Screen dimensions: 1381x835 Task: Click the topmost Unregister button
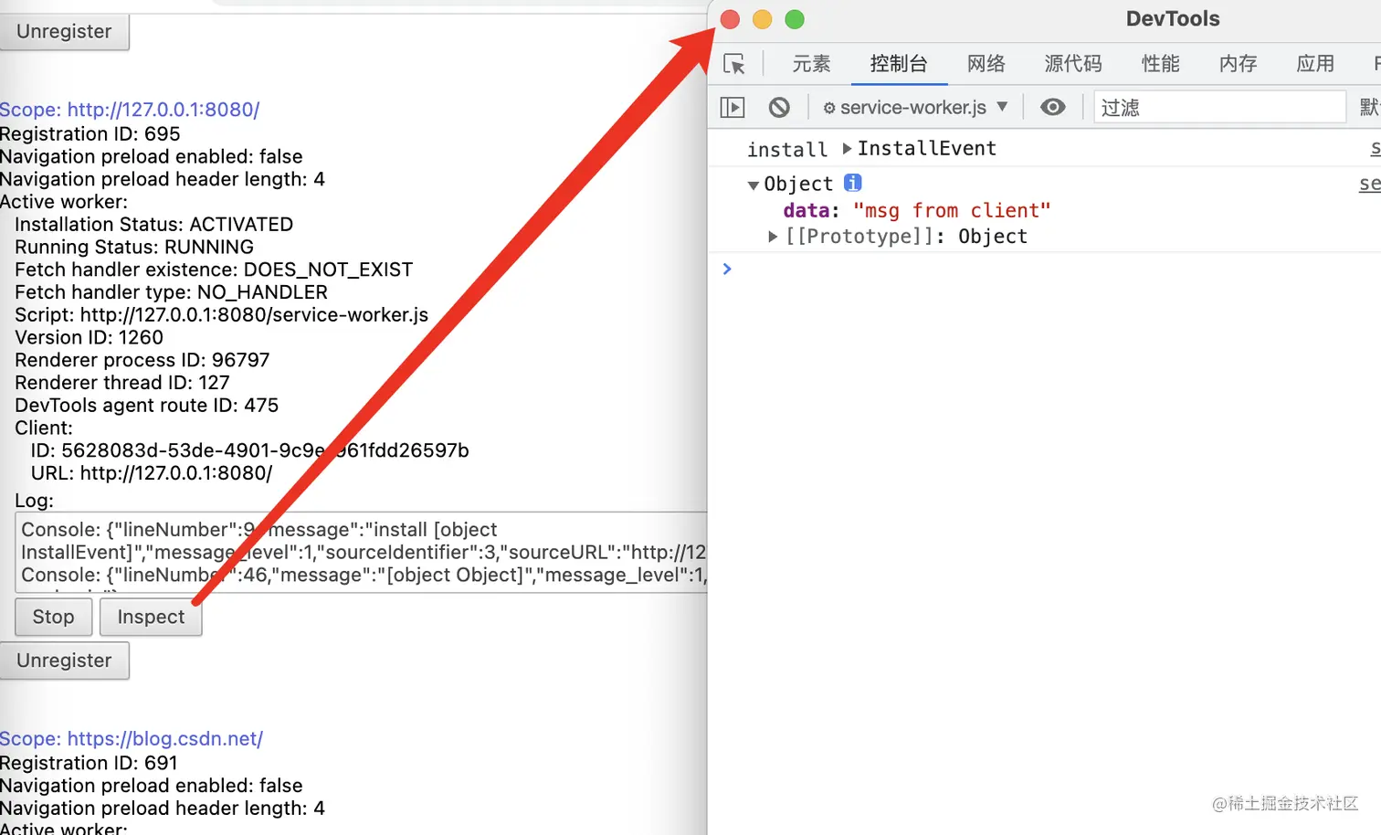point(64,31)
